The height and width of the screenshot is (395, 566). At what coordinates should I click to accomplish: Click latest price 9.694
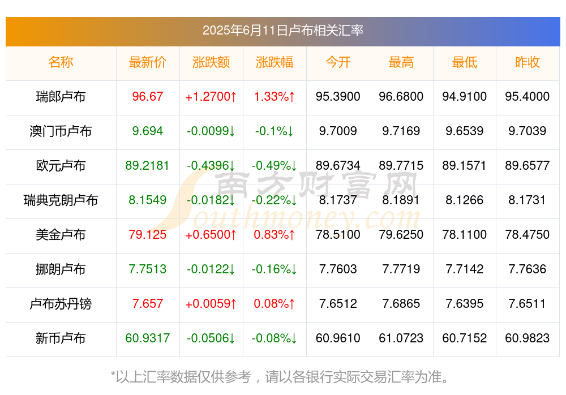(147, 131)
